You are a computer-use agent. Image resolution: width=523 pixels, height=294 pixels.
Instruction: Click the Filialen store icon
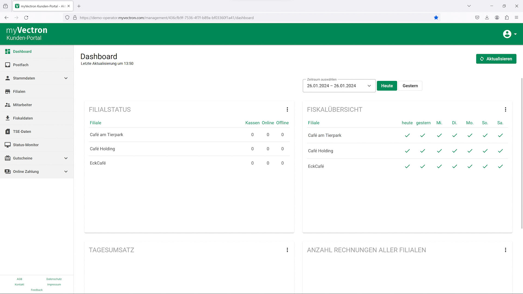(8, 91)
